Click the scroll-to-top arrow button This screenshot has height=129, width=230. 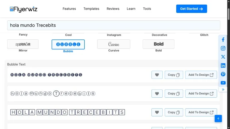218,118
